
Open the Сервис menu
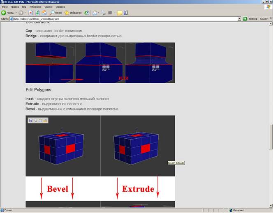48,7
